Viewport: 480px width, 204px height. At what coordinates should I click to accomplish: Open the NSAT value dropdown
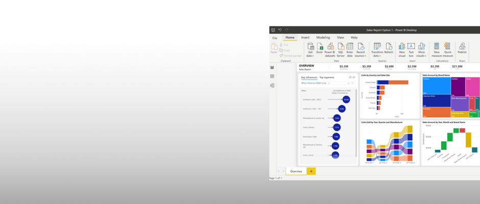click(x=339, y=83)
